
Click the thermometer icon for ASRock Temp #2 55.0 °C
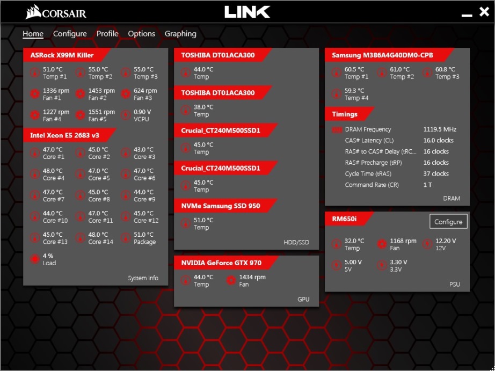pos(80,72)
